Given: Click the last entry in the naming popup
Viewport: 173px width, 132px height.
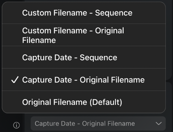Looking at the screenshot, I should (84, 102).
